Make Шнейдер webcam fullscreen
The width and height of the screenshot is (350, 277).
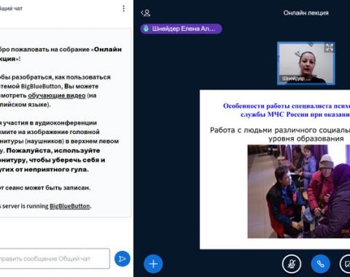329,47
